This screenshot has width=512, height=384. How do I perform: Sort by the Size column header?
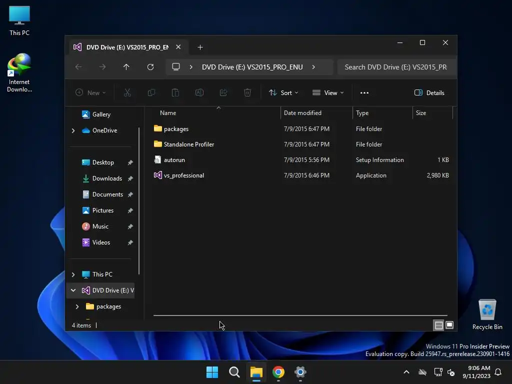421,113
